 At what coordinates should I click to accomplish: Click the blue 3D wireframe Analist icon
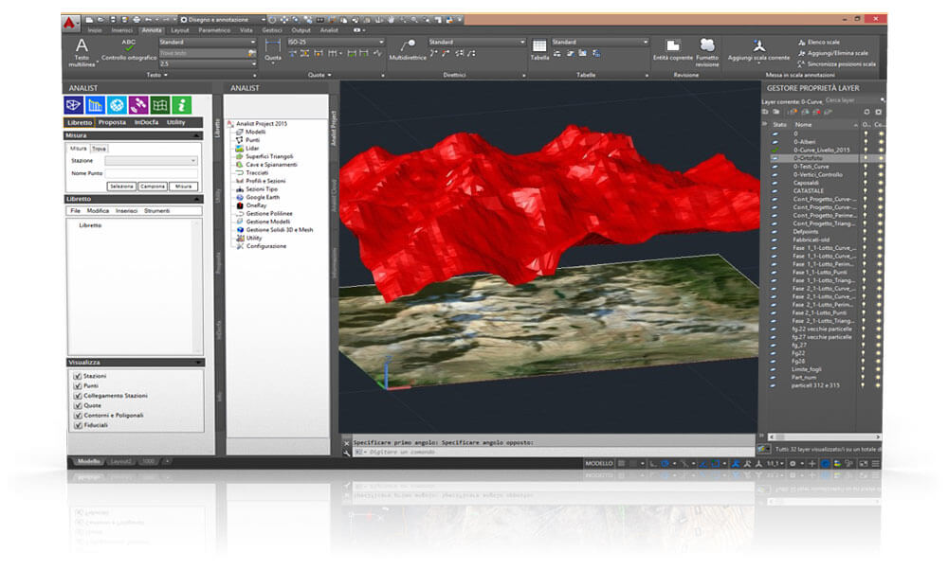point(74,105)
